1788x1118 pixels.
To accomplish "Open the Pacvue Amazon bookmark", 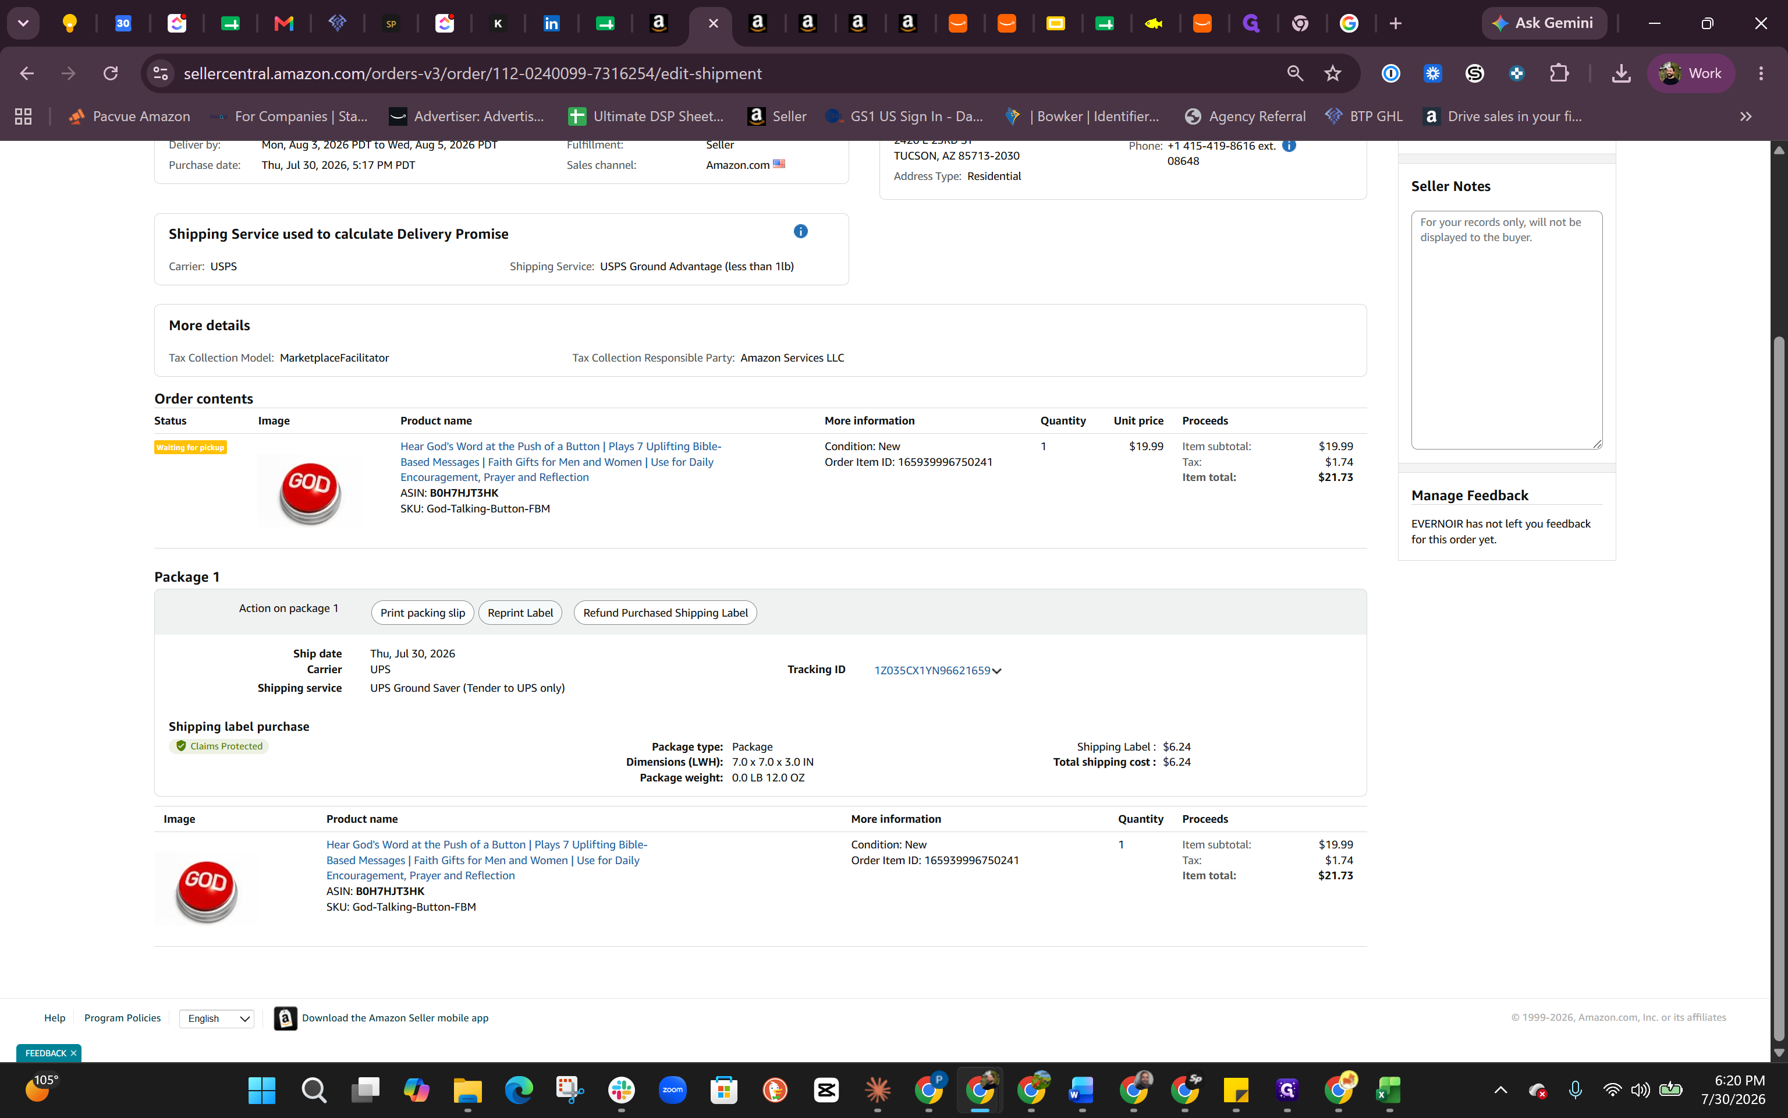I will (x=129, y=116).
